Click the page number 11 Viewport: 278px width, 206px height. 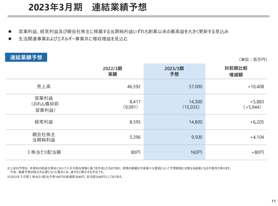pyautogui.click(x=273, y=201)
